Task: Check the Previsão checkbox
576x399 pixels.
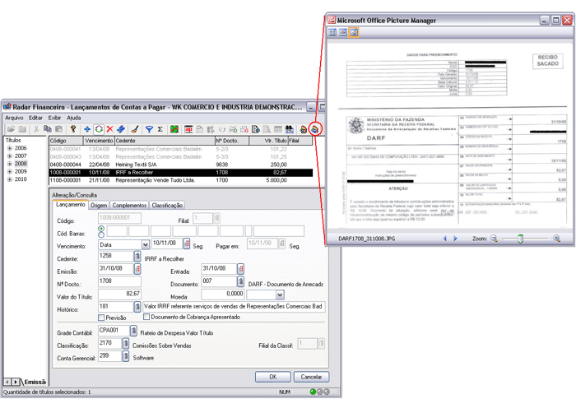Action: coord(101,317)
